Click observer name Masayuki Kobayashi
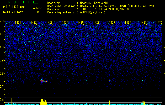This screenshot has height=105, width=165. coord(94,3)
